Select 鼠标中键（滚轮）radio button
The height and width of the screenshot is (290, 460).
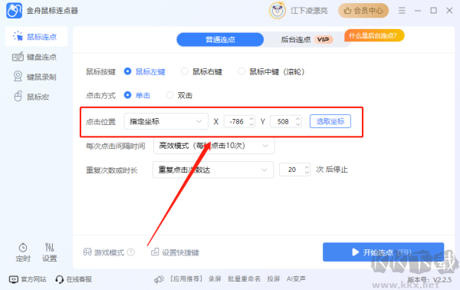pyautogui.click(x=242, y=71)
